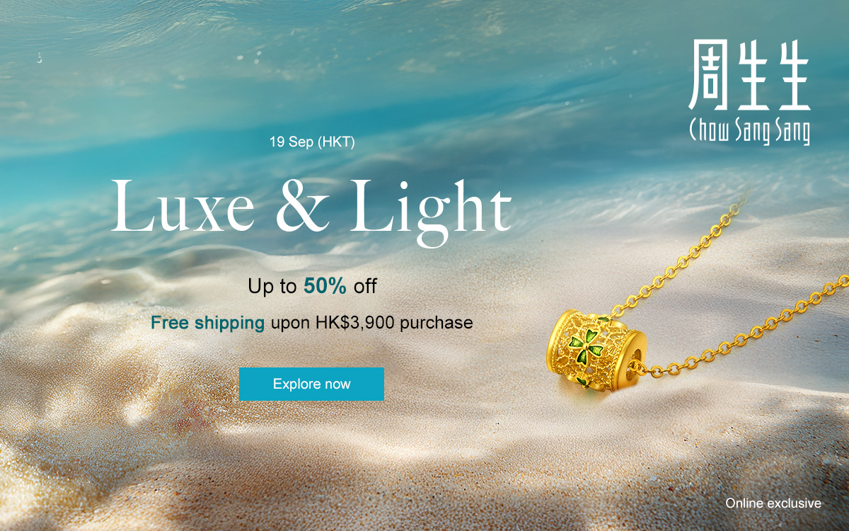Open the Chow Sang Sang Chinese character logo
This screenshot has height=531, width=849.
point(749,76)
